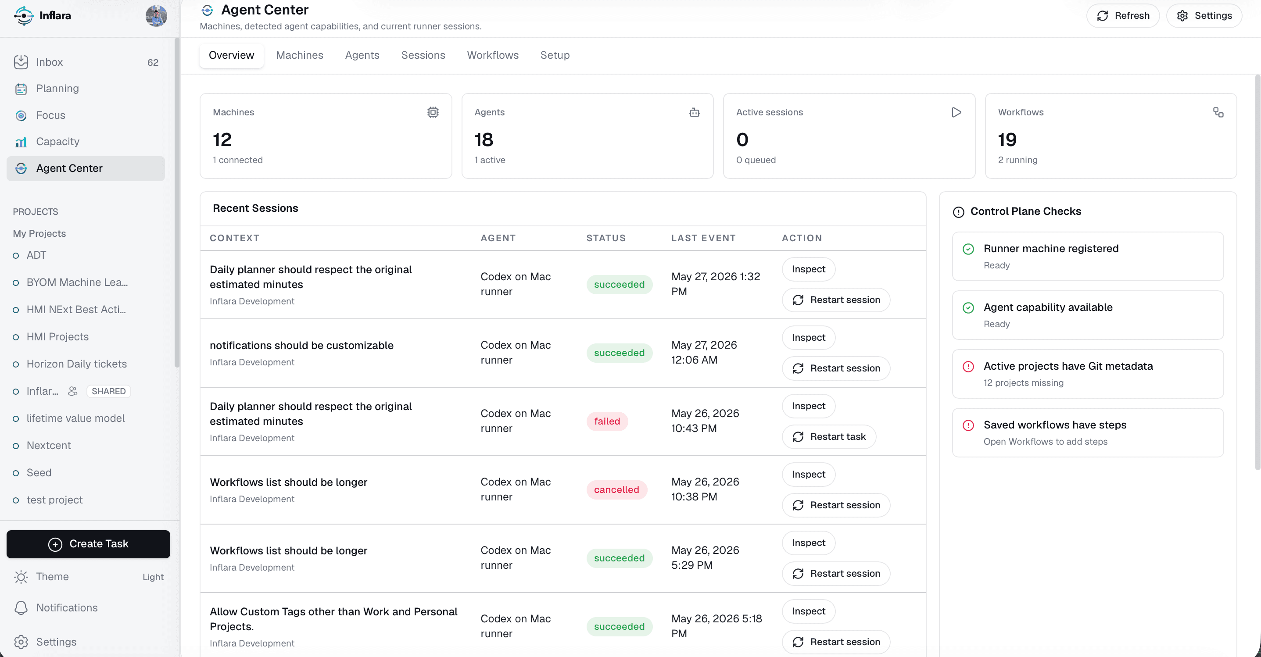Screen dimensions: 1261x657
Task: Click the Theme sun icon
Action: click(x=21, y=577)
